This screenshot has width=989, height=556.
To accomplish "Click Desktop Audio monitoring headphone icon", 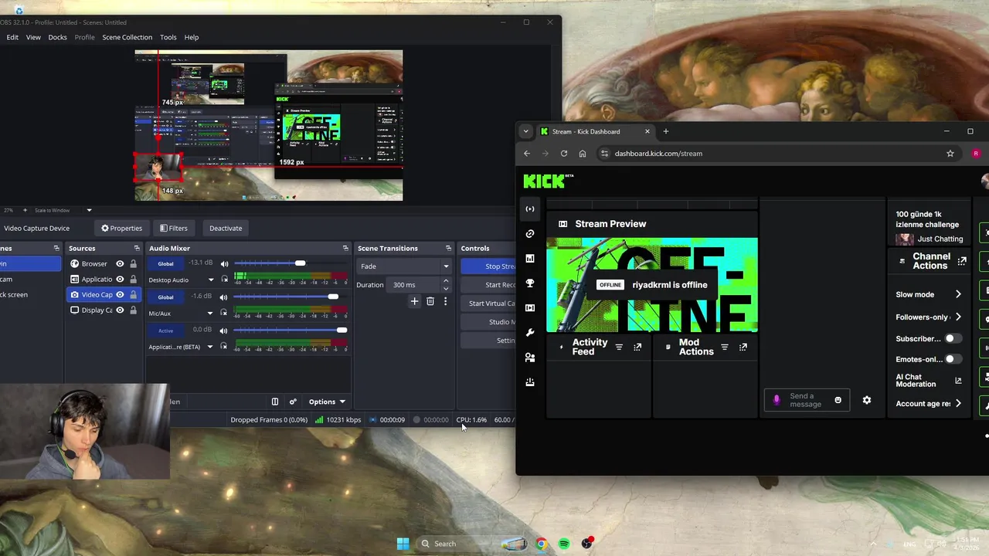I will tap(224, 280).
